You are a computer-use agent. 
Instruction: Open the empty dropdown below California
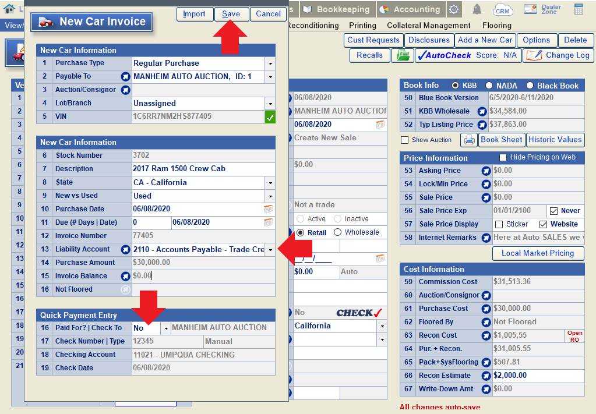382,339
